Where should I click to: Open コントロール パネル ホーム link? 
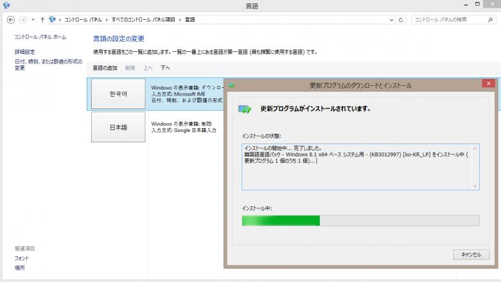click(40, 37)
